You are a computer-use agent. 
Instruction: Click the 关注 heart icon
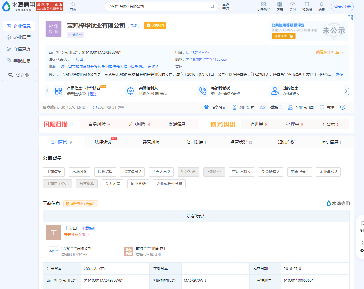tap(322, 107)
